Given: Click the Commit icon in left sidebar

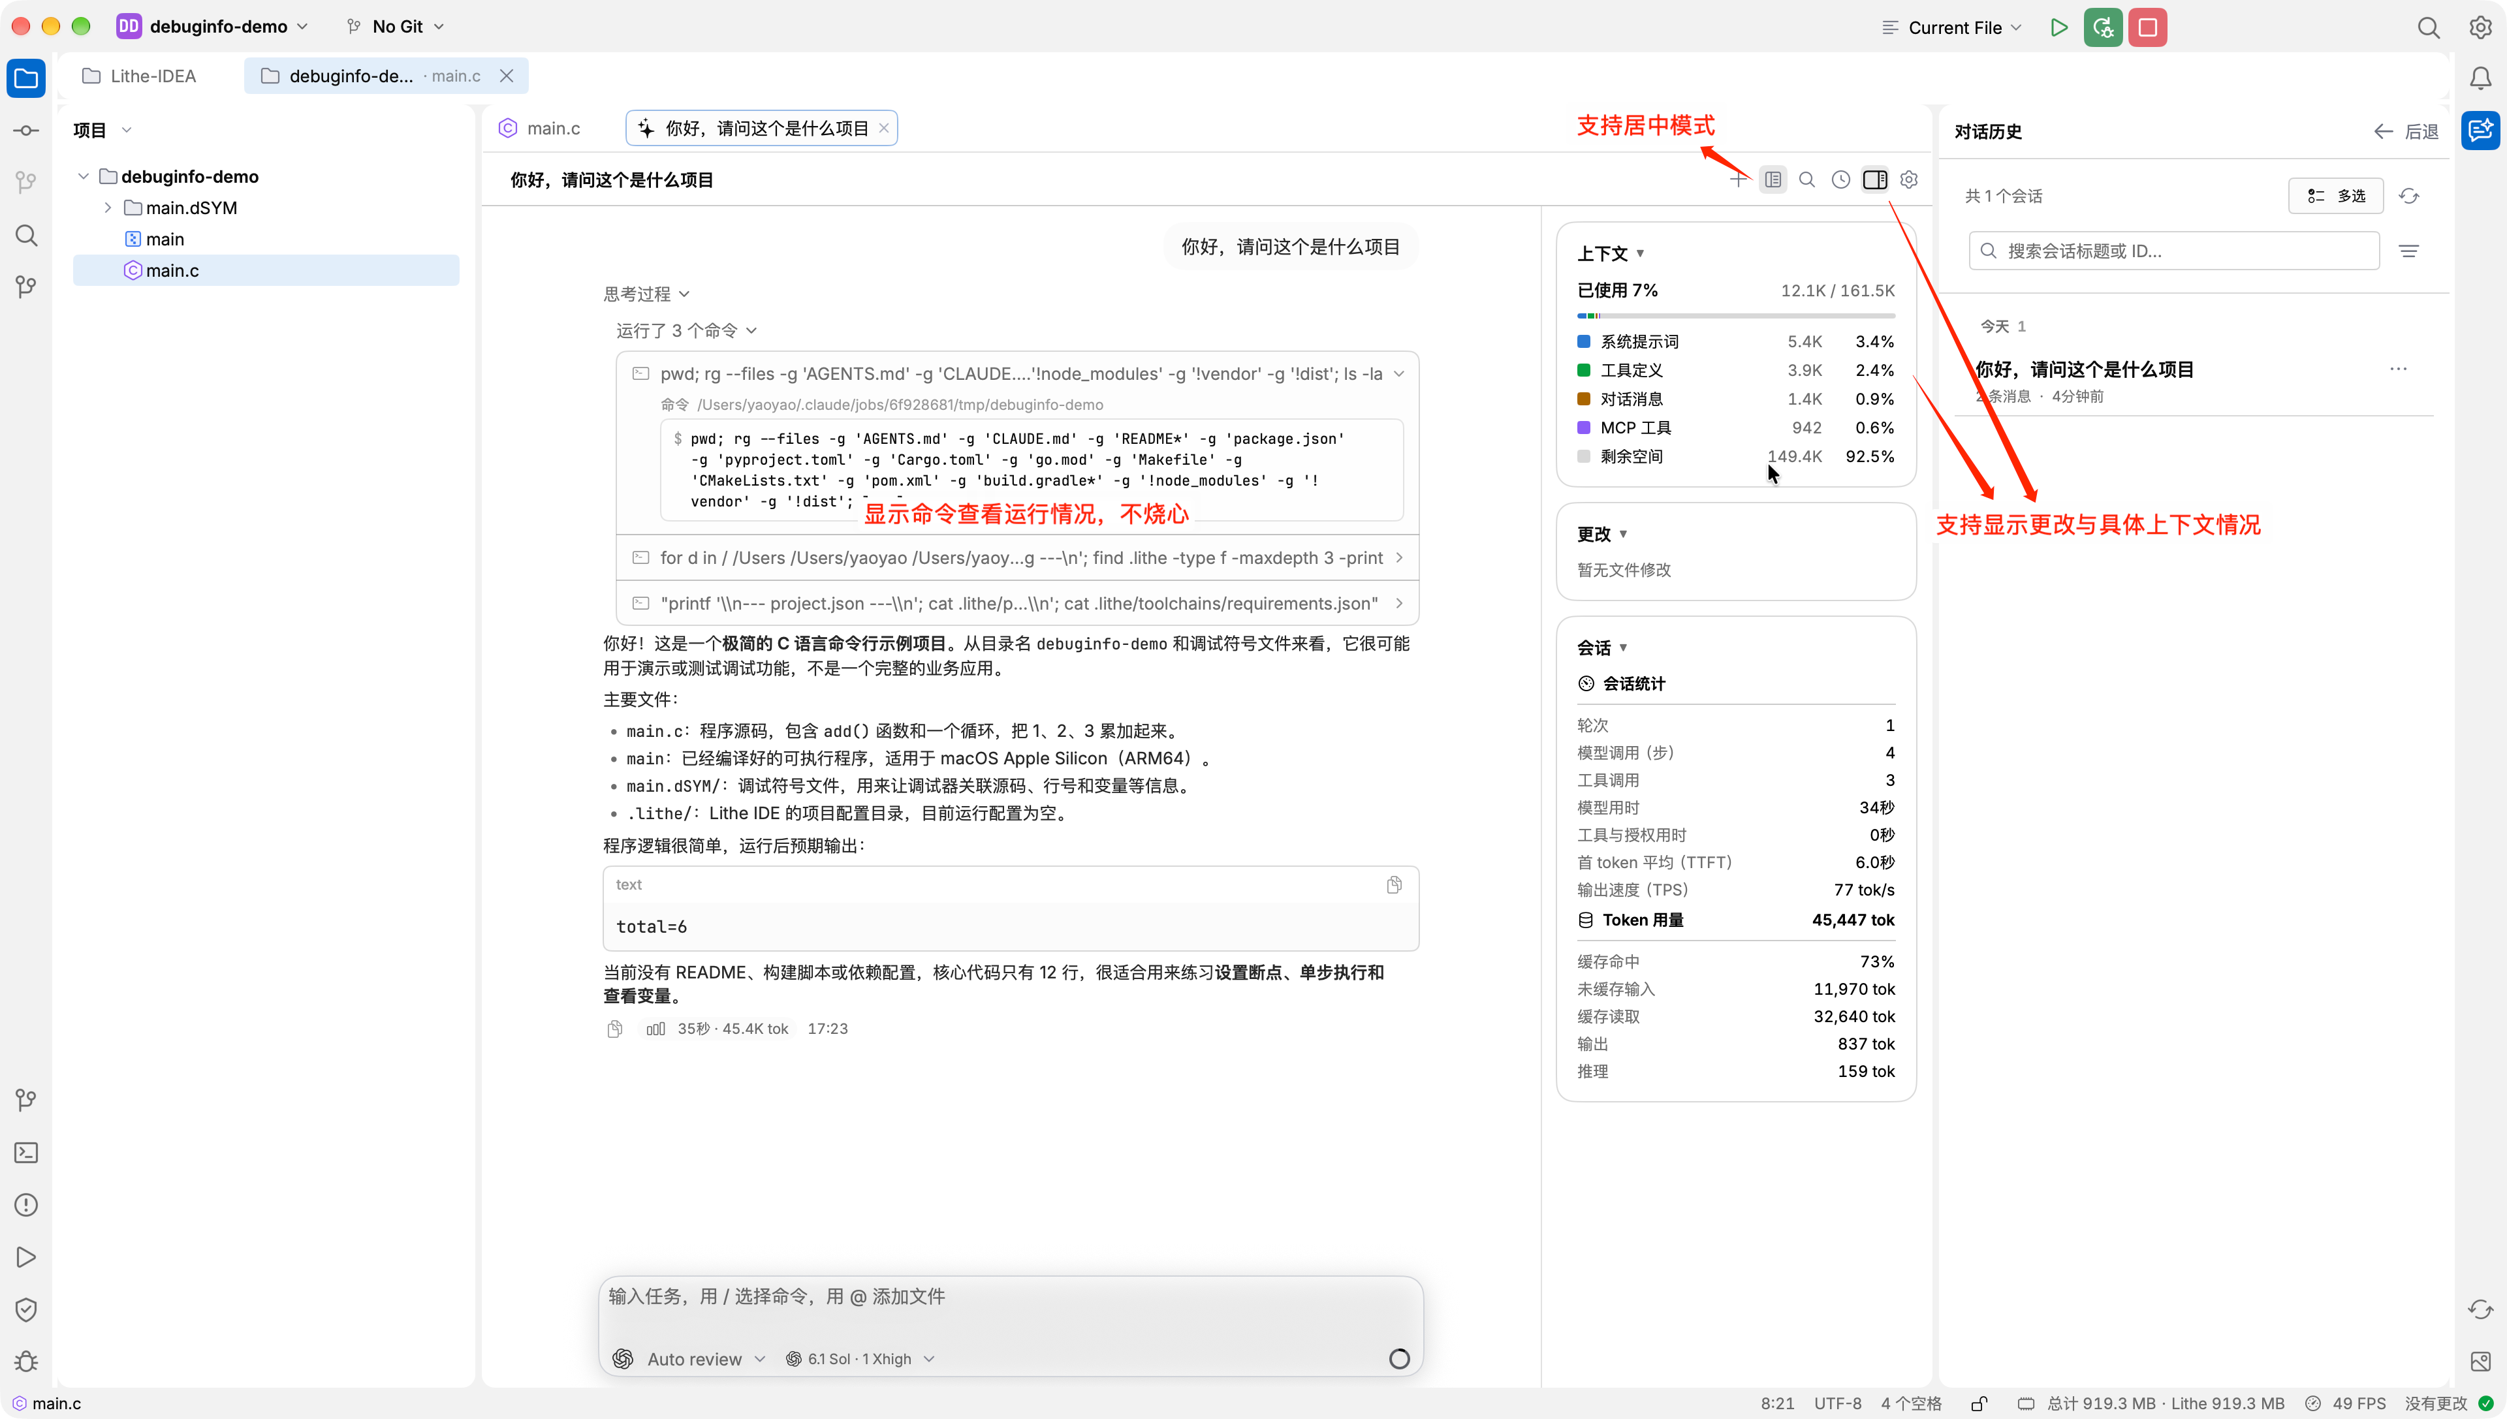Looking at the screenshot, I should [26, 131].
